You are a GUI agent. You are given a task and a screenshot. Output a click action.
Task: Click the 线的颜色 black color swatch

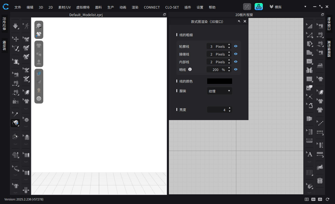(x=219, y=81)
